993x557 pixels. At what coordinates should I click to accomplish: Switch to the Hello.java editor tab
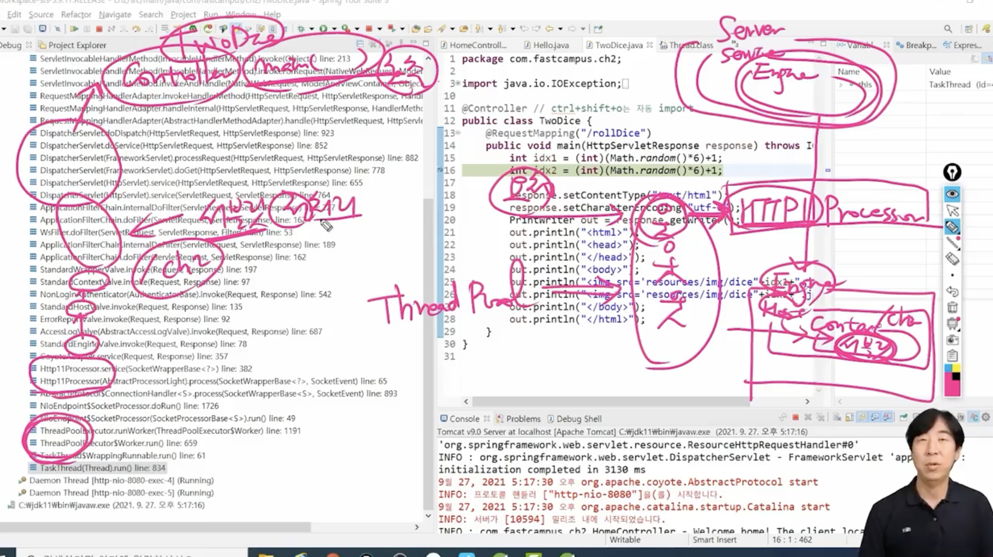tap(550, 45)
